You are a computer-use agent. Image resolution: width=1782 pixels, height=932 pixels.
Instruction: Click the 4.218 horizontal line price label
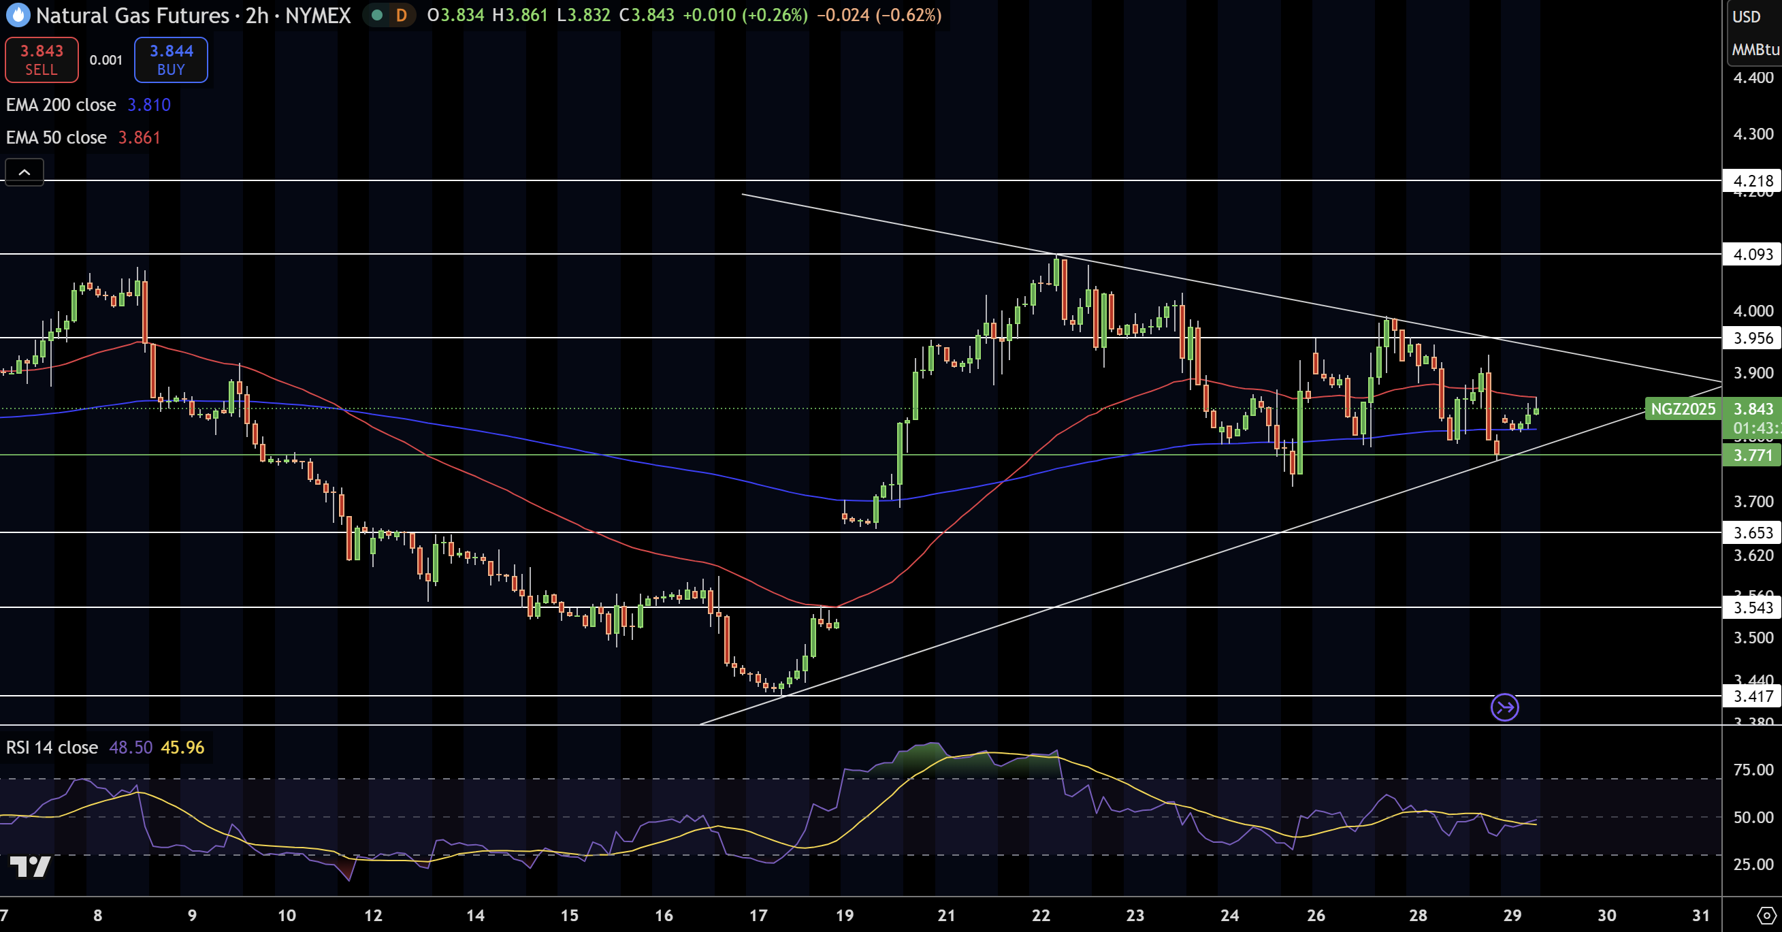pos(1752,181)
